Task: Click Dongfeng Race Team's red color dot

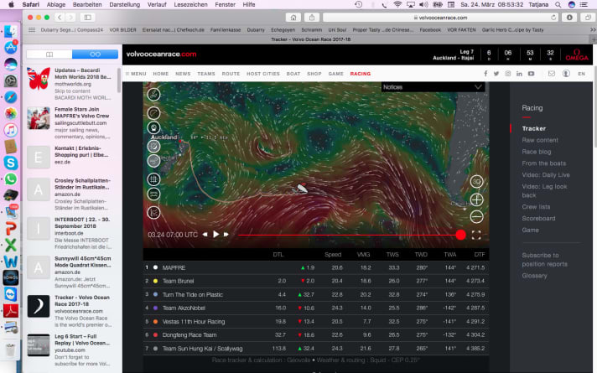Action: pos(155,335)
